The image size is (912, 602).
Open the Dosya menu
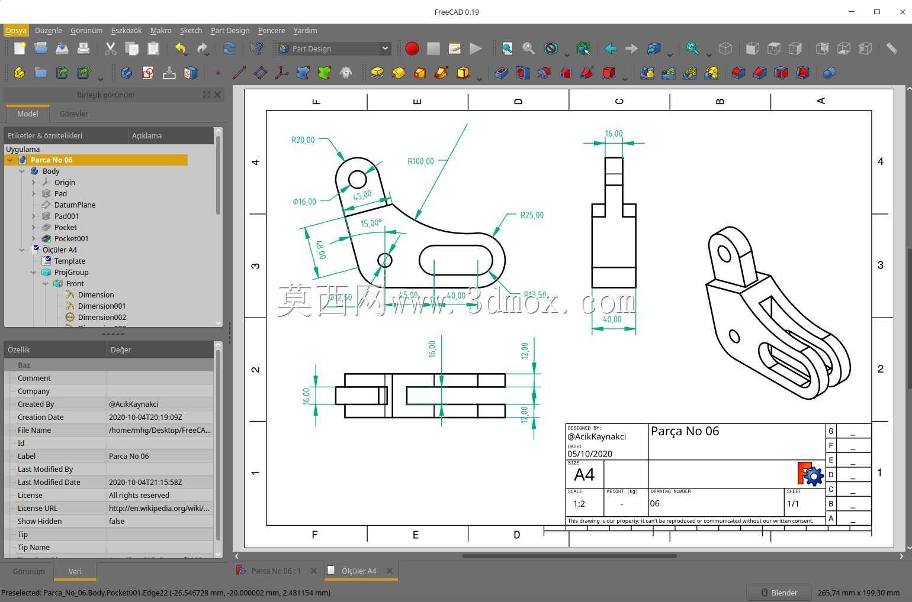(x=16, y=30)
